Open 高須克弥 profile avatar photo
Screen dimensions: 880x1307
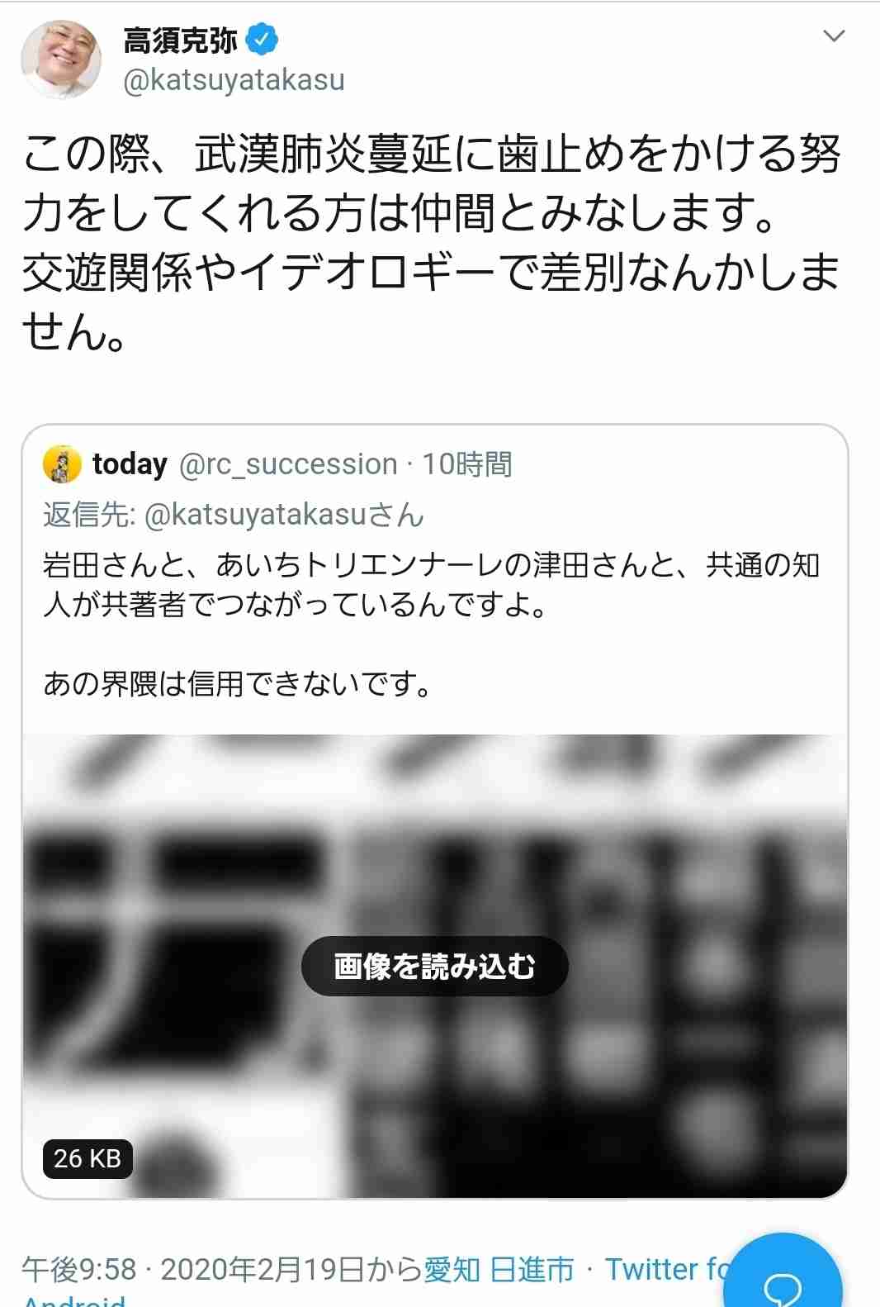(x=61, y=60)
